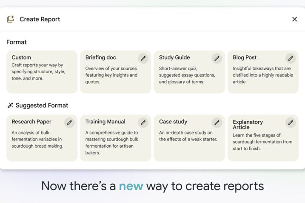Close the Create Report dialog
Screen dimensions: 305x203
294,19
